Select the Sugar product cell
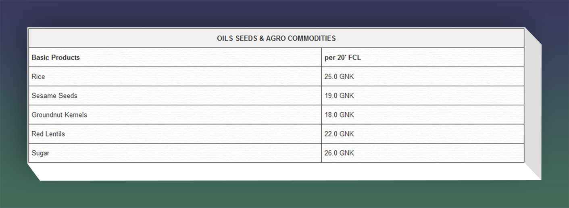Image resolution: width=569 pixels, height=208 pixels. pos(40,153)
